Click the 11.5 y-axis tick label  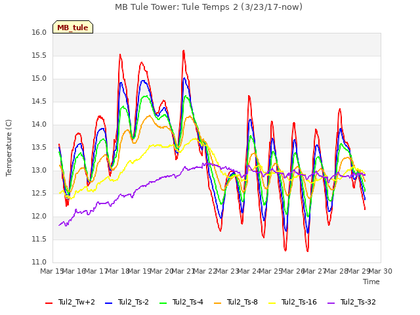click(x=39, y=239)
